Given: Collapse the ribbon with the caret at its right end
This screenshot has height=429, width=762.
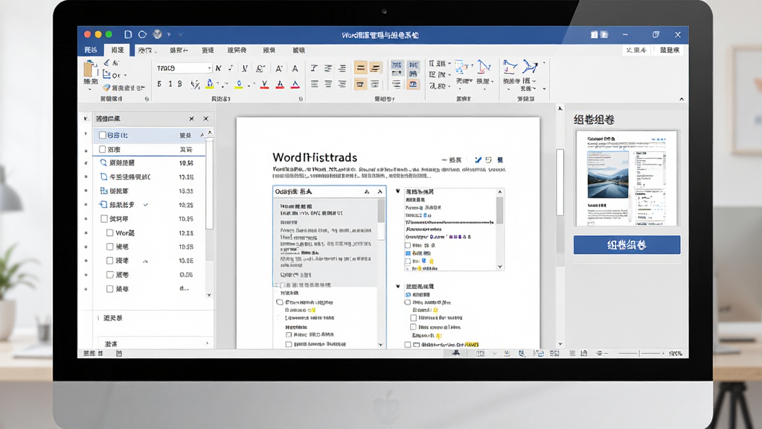Looking at the screenshot, I should tap(682, 99).
